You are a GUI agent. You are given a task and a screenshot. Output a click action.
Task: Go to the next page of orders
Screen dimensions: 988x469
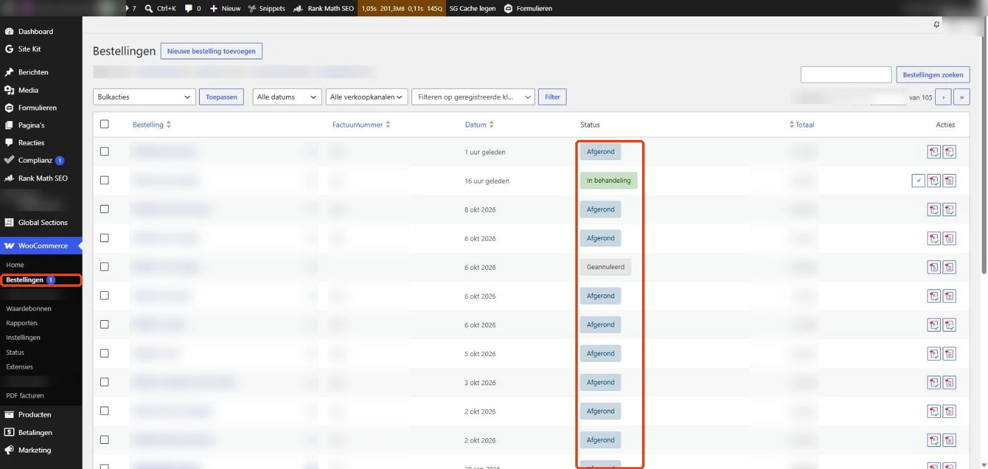pyautogui.click(x=943, y=97)
